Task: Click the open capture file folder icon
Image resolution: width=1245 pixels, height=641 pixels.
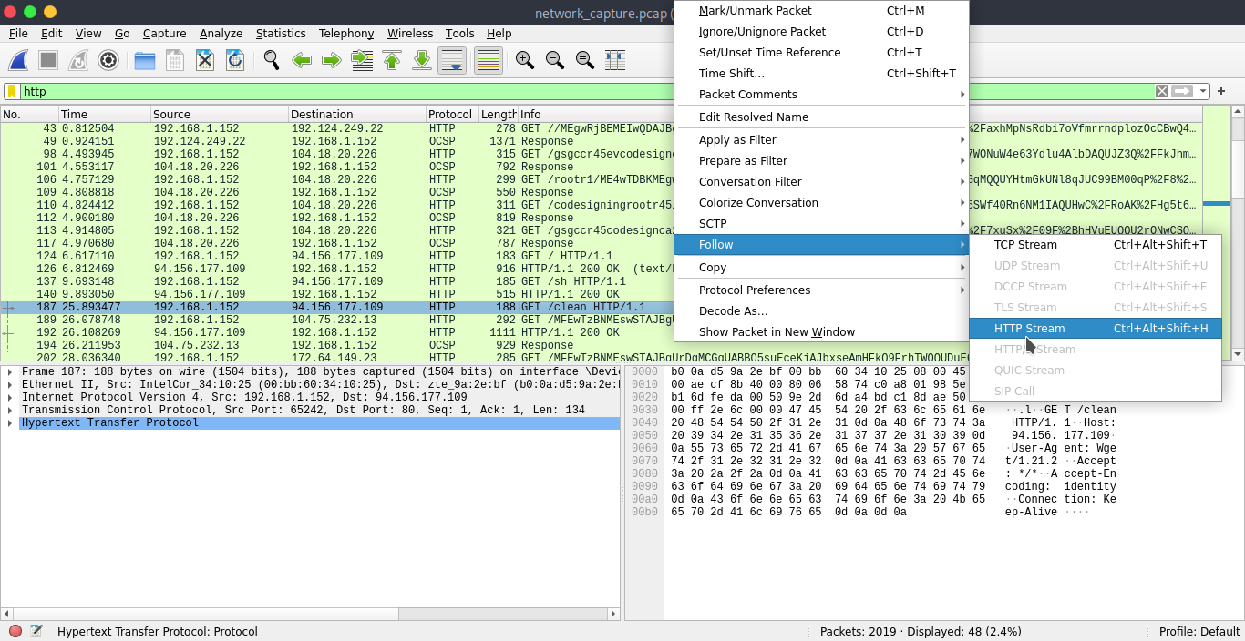Action: pos(144,60)
